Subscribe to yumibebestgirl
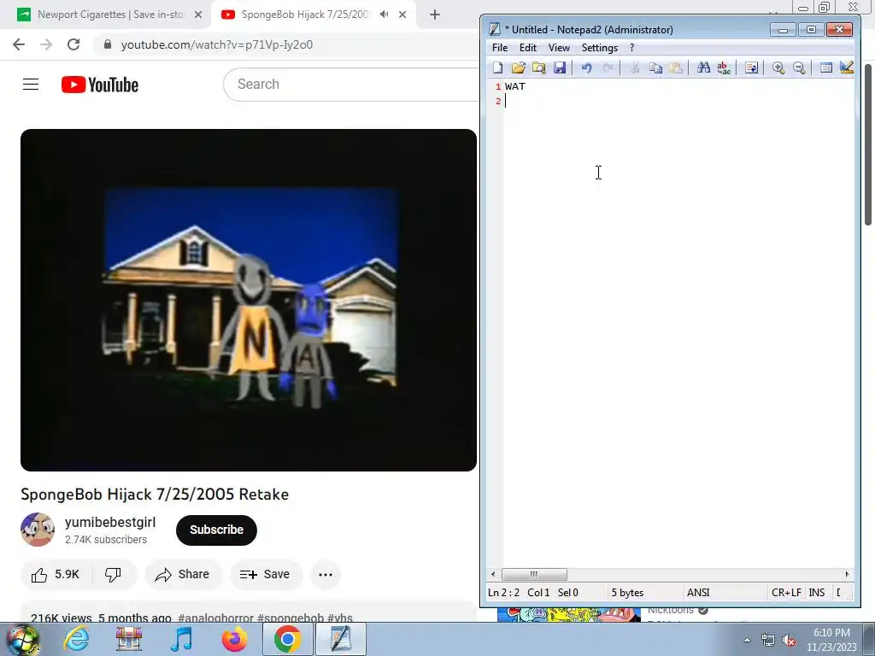875x656 pixels. (216, 530)
